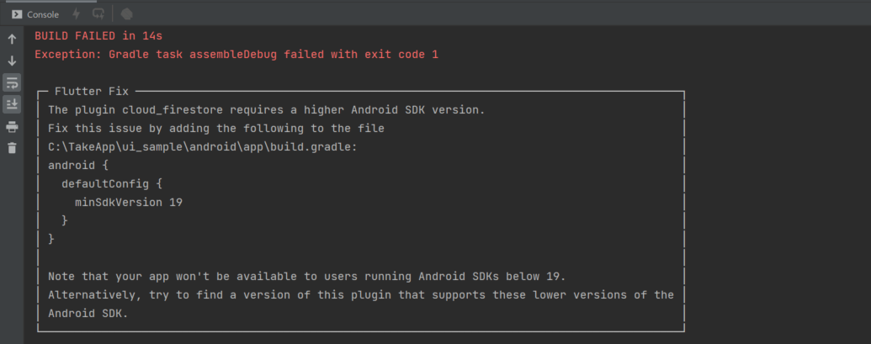The height and width of the screenshot is (344, 871).
Task: Click the cloud_firestore plugin message line
Action: pyautogui.click(x=267, y=110)
